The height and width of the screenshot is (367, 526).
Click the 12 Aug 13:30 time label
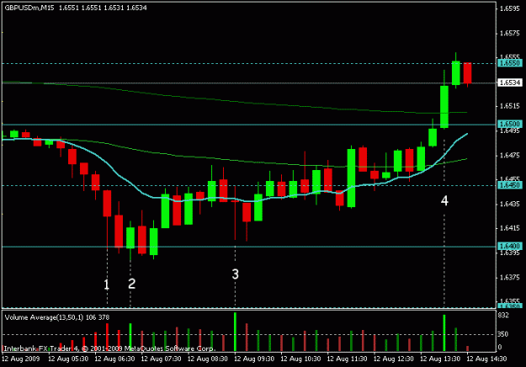pyautogui.click(x=440, y=359)
